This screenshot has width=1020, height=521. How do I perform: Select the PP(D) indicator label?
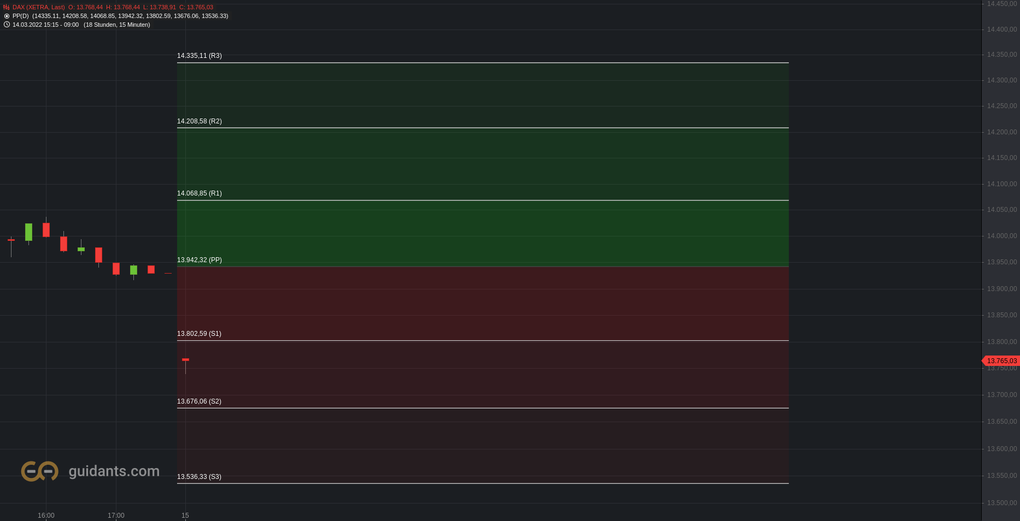(21, 16)
